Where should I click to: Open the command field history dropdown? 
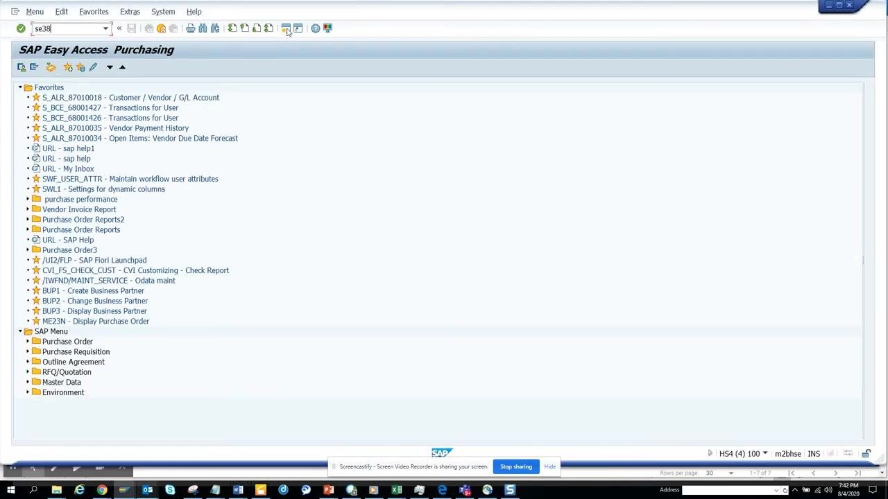tap(105, 28)
